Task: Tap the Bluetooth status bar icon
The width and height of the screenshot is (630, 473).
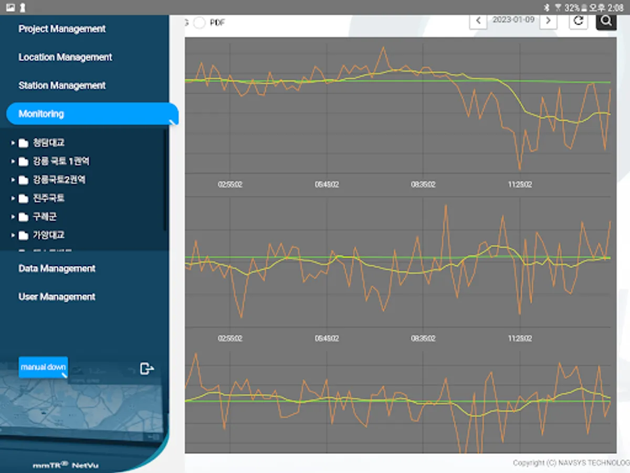Action: coord(546,7)
